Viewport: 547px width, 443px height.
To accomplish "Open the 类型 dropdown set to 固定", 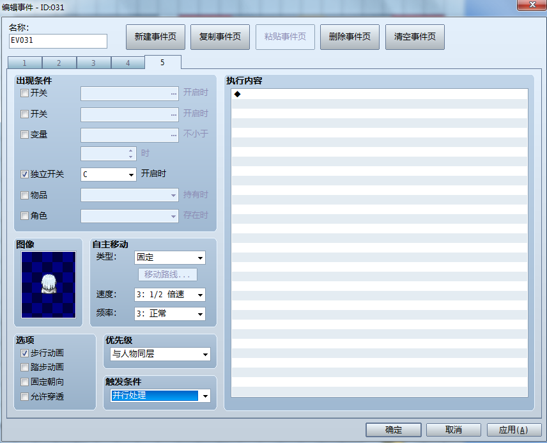I will point(170,258).
